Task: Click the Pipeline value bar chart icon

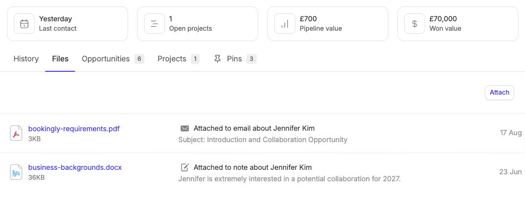Action: coord(285,24)
